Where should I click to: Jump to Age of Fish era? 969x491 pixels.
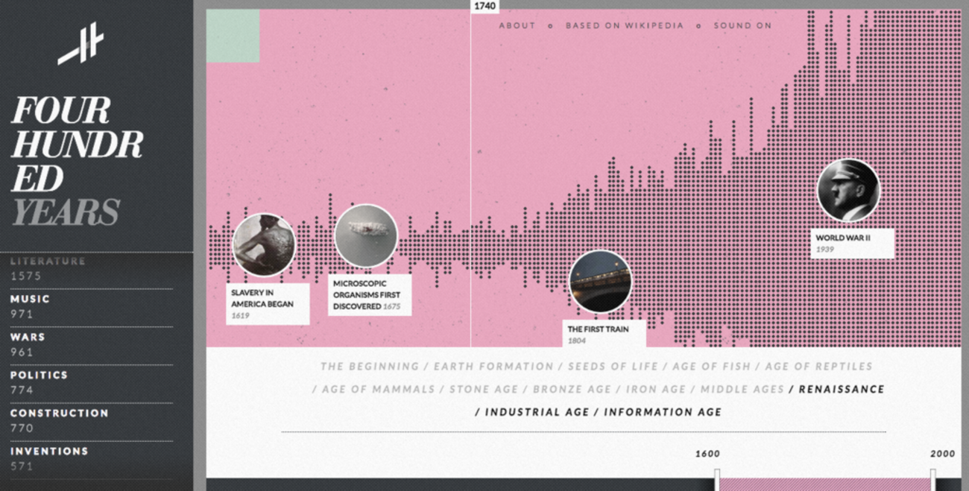[712, 367]
